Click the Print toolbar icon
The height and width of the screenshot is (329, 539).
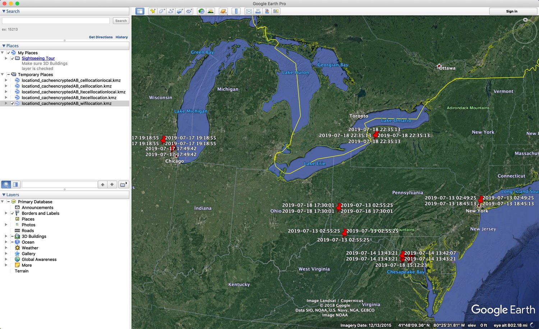[x=258, y=11]
